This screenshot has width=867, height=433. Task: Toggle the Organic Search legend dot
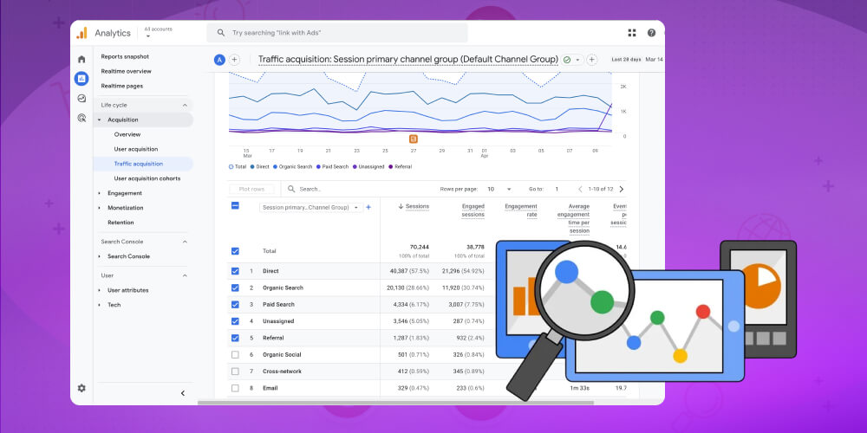pyautogui.click(x=275, y=167)
